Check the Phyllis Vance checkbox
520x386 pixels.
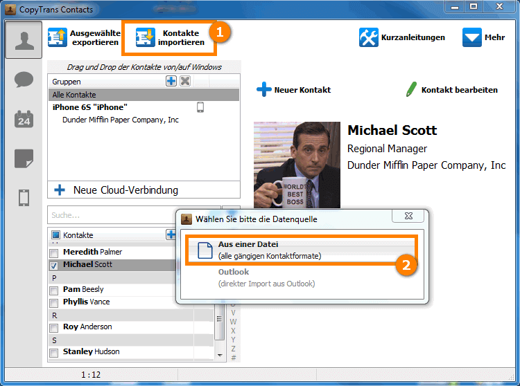(53, 303)
